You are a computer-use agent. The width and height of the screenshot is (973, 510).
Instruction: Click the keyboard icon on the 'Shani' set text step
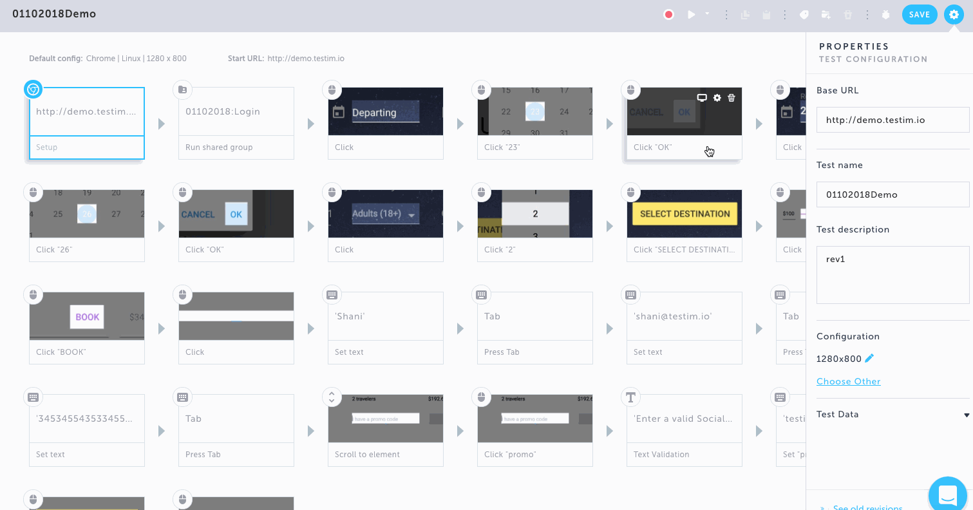pos(332,294)
